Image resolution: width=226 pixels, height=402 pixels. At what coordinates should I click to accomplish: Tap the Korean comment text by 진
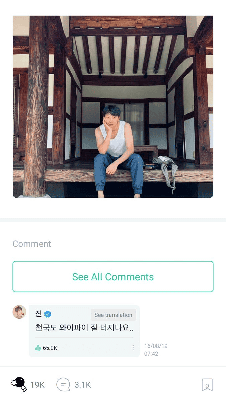tap(84, 328)
